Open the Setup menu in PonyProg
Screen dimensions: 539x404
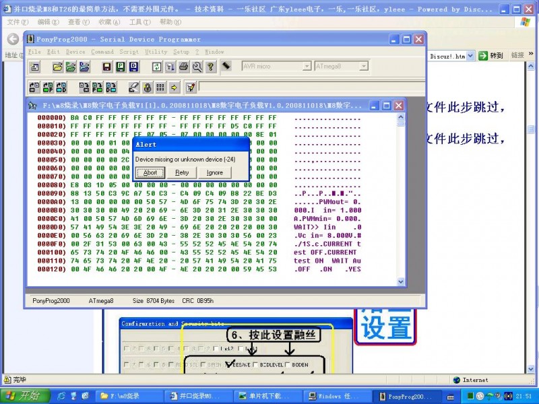click(181, 52)
